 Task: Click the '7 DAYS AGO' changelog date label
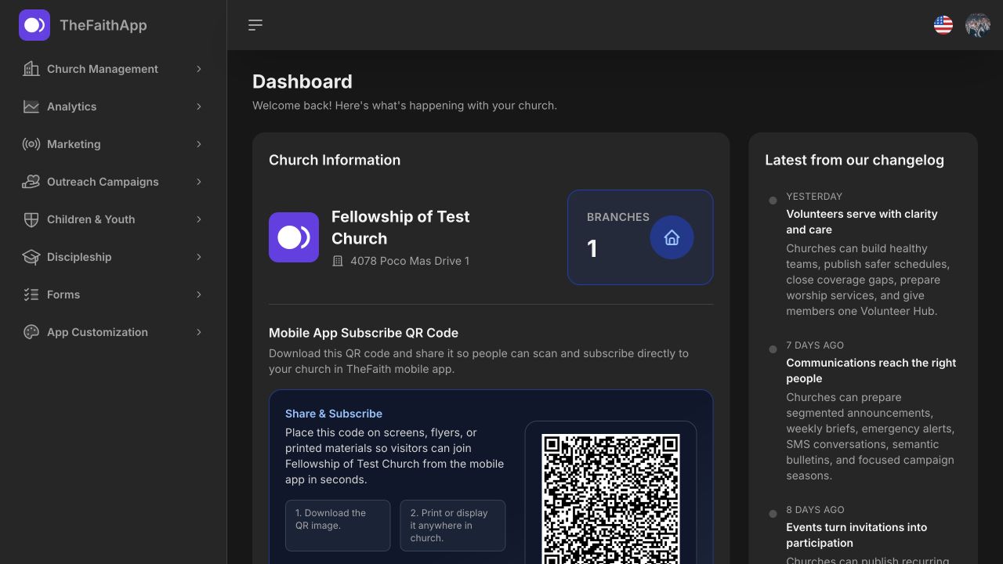coord(815,345)
